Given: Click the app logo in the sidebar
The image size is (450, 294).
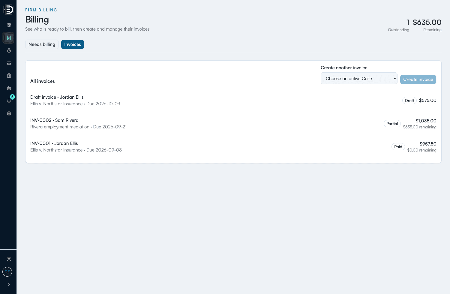Looking at the screenshot, I should [8, 10].
